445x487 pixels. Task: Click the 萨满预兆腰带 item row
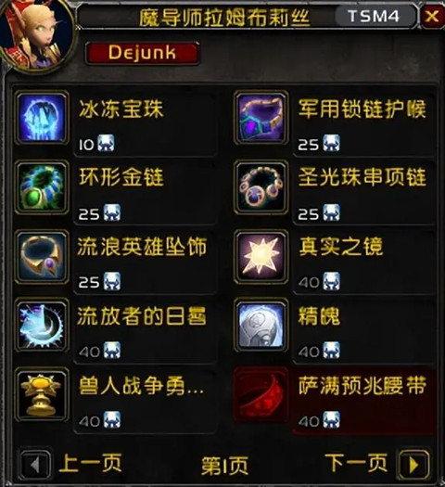pyautogui.click(x=335, y=400)
